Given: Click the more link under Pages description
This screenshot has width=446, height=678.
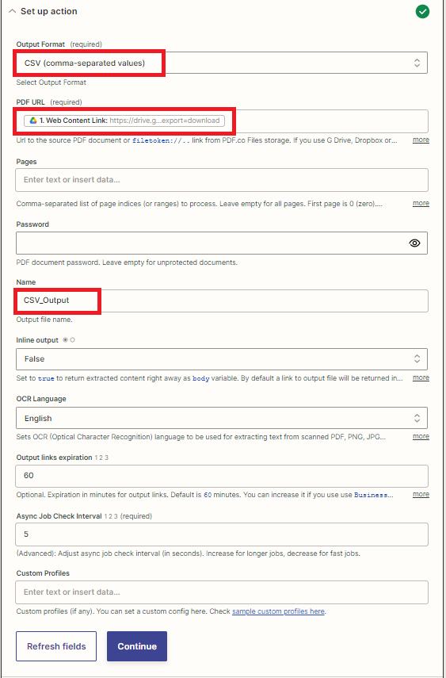Looking at the screenshot, I should (x=421, y=203).
